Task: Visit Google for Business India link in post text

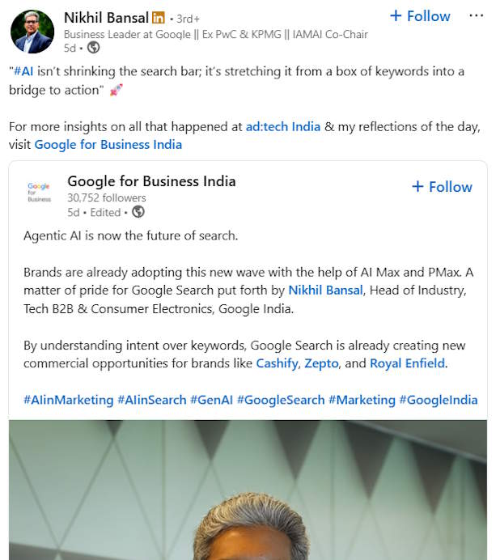Action: 108,144
